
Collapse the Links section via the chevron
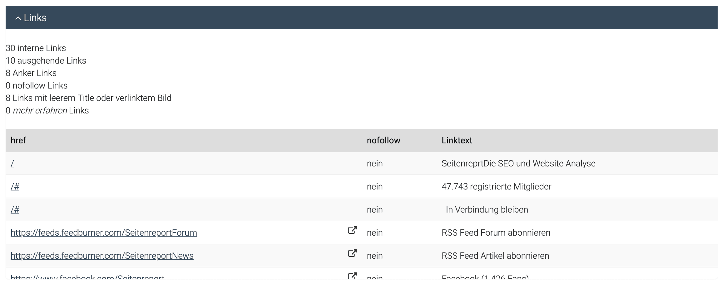coord(18,18)
